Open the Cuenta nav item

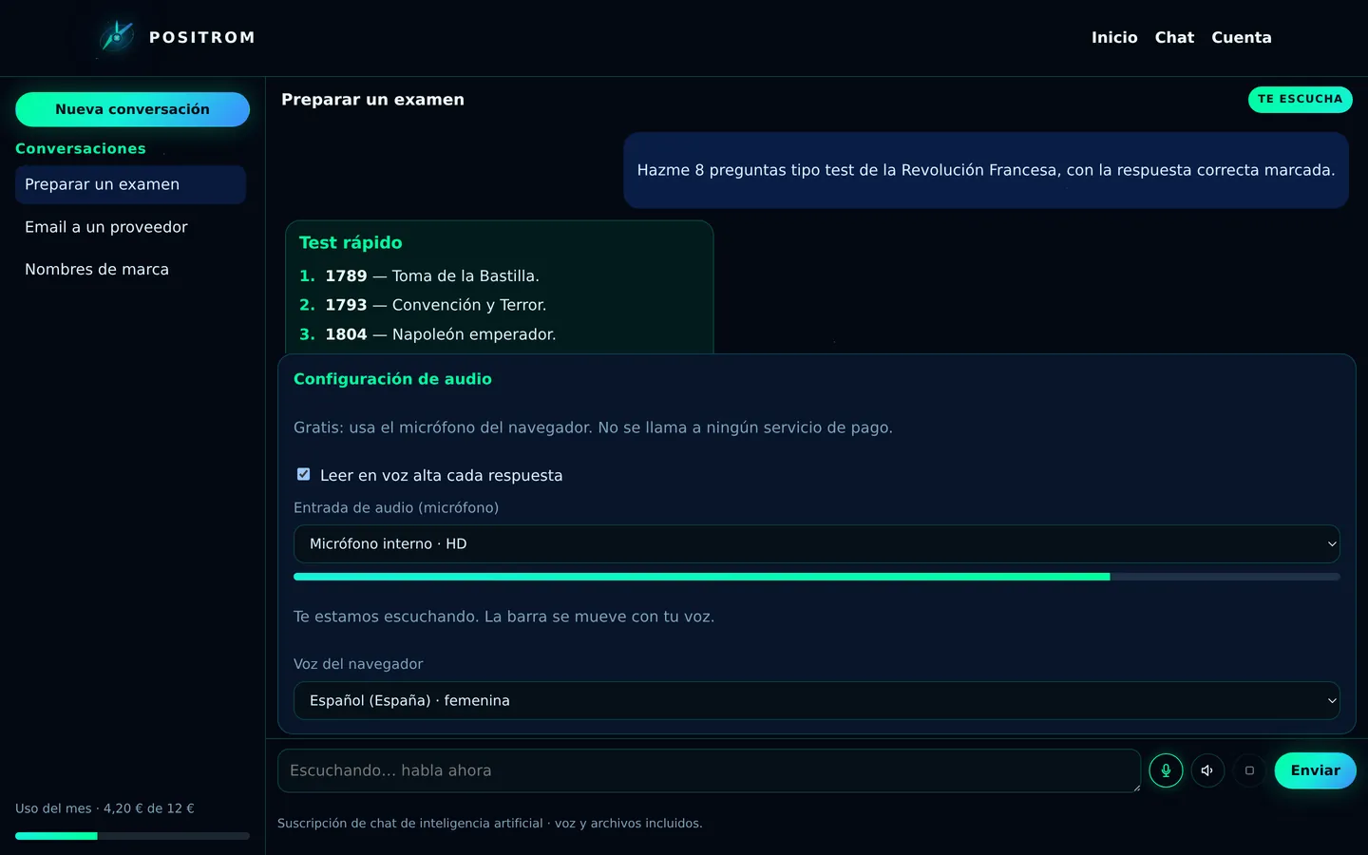tap(1241, 37)
